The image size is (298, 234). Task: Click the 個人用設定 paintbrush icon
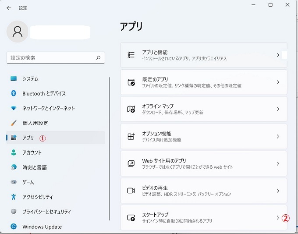(14, 123)
